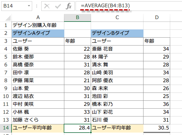This screenshot has height=135, width=182.
Task: Select row 14 header
Action: (6, 128)
